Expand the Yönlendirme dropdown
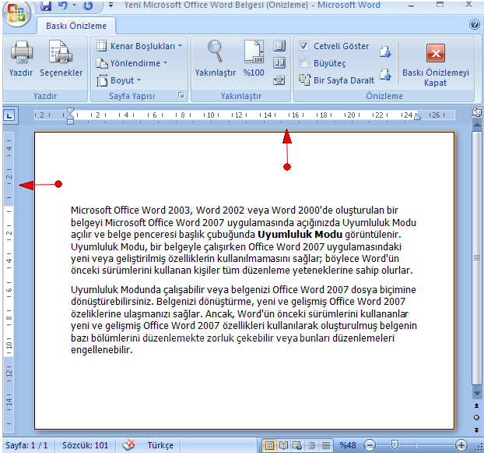484x453 pixels. click(x=132, y=63)
